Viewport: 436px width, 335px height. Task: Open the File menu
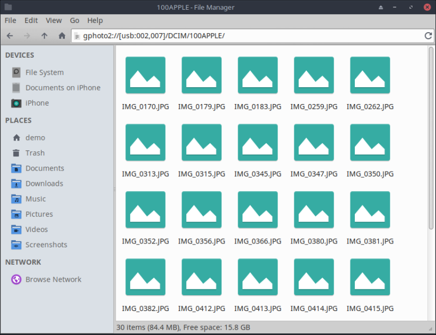pos(10,20)
